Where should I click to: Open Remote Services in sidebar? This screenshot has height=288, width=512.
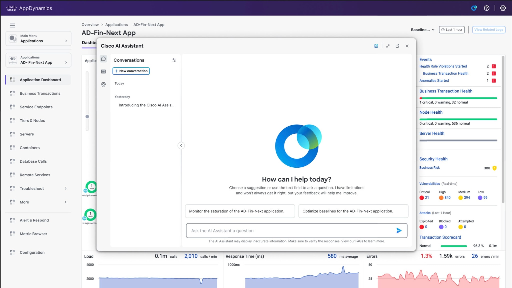tap(35, 175)
